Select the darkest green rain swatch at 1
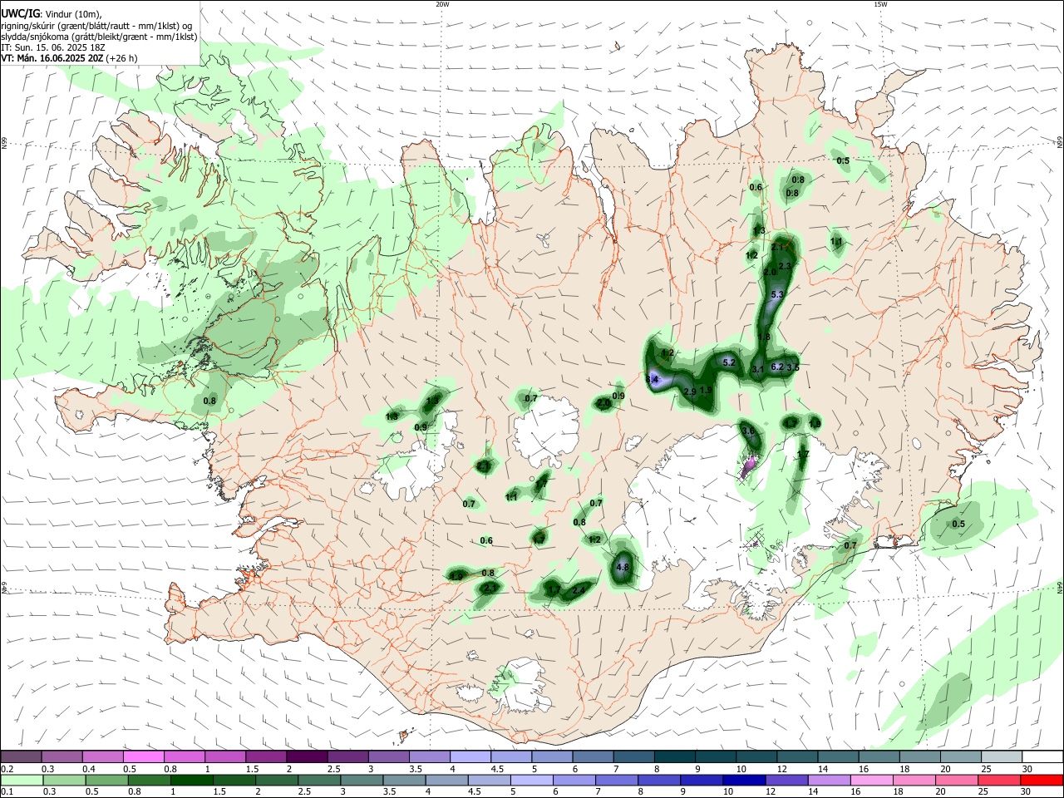Image resolution: width=1064 pixels, height=798 pixels. (190, 780)
